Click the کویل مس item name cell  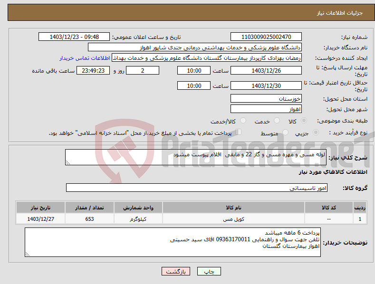pyautogui.click(x=233, y=219)
